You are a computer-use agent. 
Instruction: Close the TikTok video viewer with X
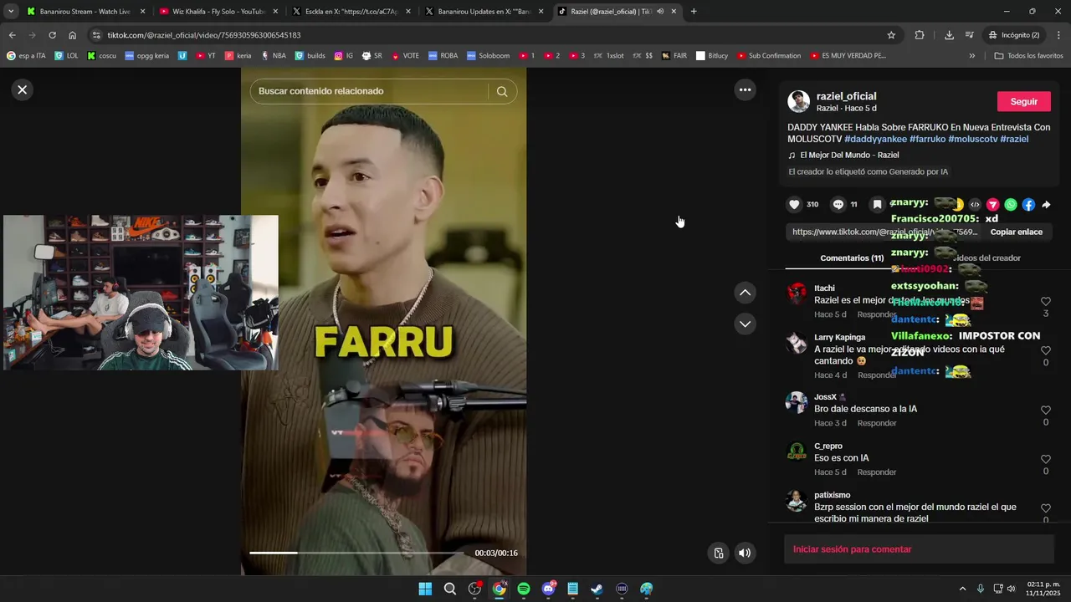pos(23,89)
